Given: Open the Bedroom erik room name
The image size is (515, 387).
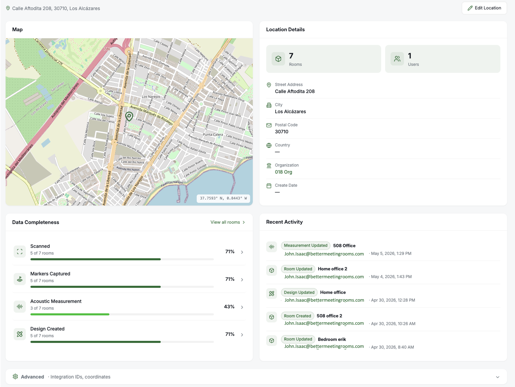Looking at the screenshot, I should point(332,339).
